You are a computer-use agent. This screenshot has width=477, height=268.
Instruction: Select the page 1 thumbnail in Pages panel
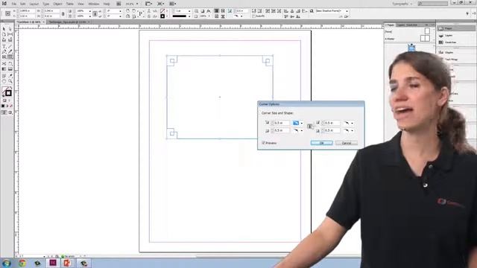(x=411, y=48)
